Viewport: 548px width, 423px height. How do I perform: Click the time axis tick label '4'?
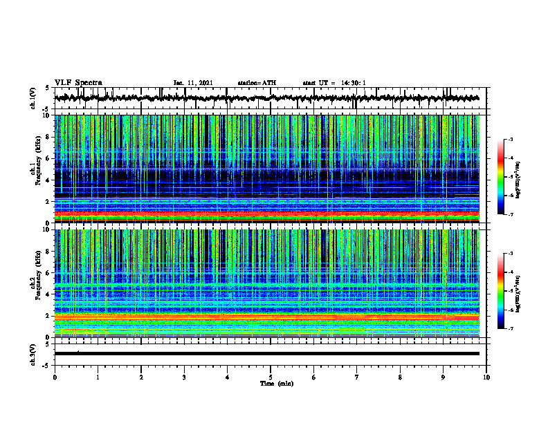(x=228, y=377)
